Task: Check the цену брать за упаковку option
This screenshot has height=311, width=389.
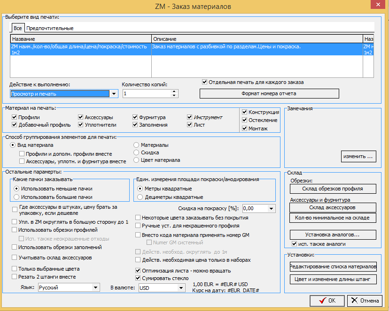Action: (x=15, y=210)
